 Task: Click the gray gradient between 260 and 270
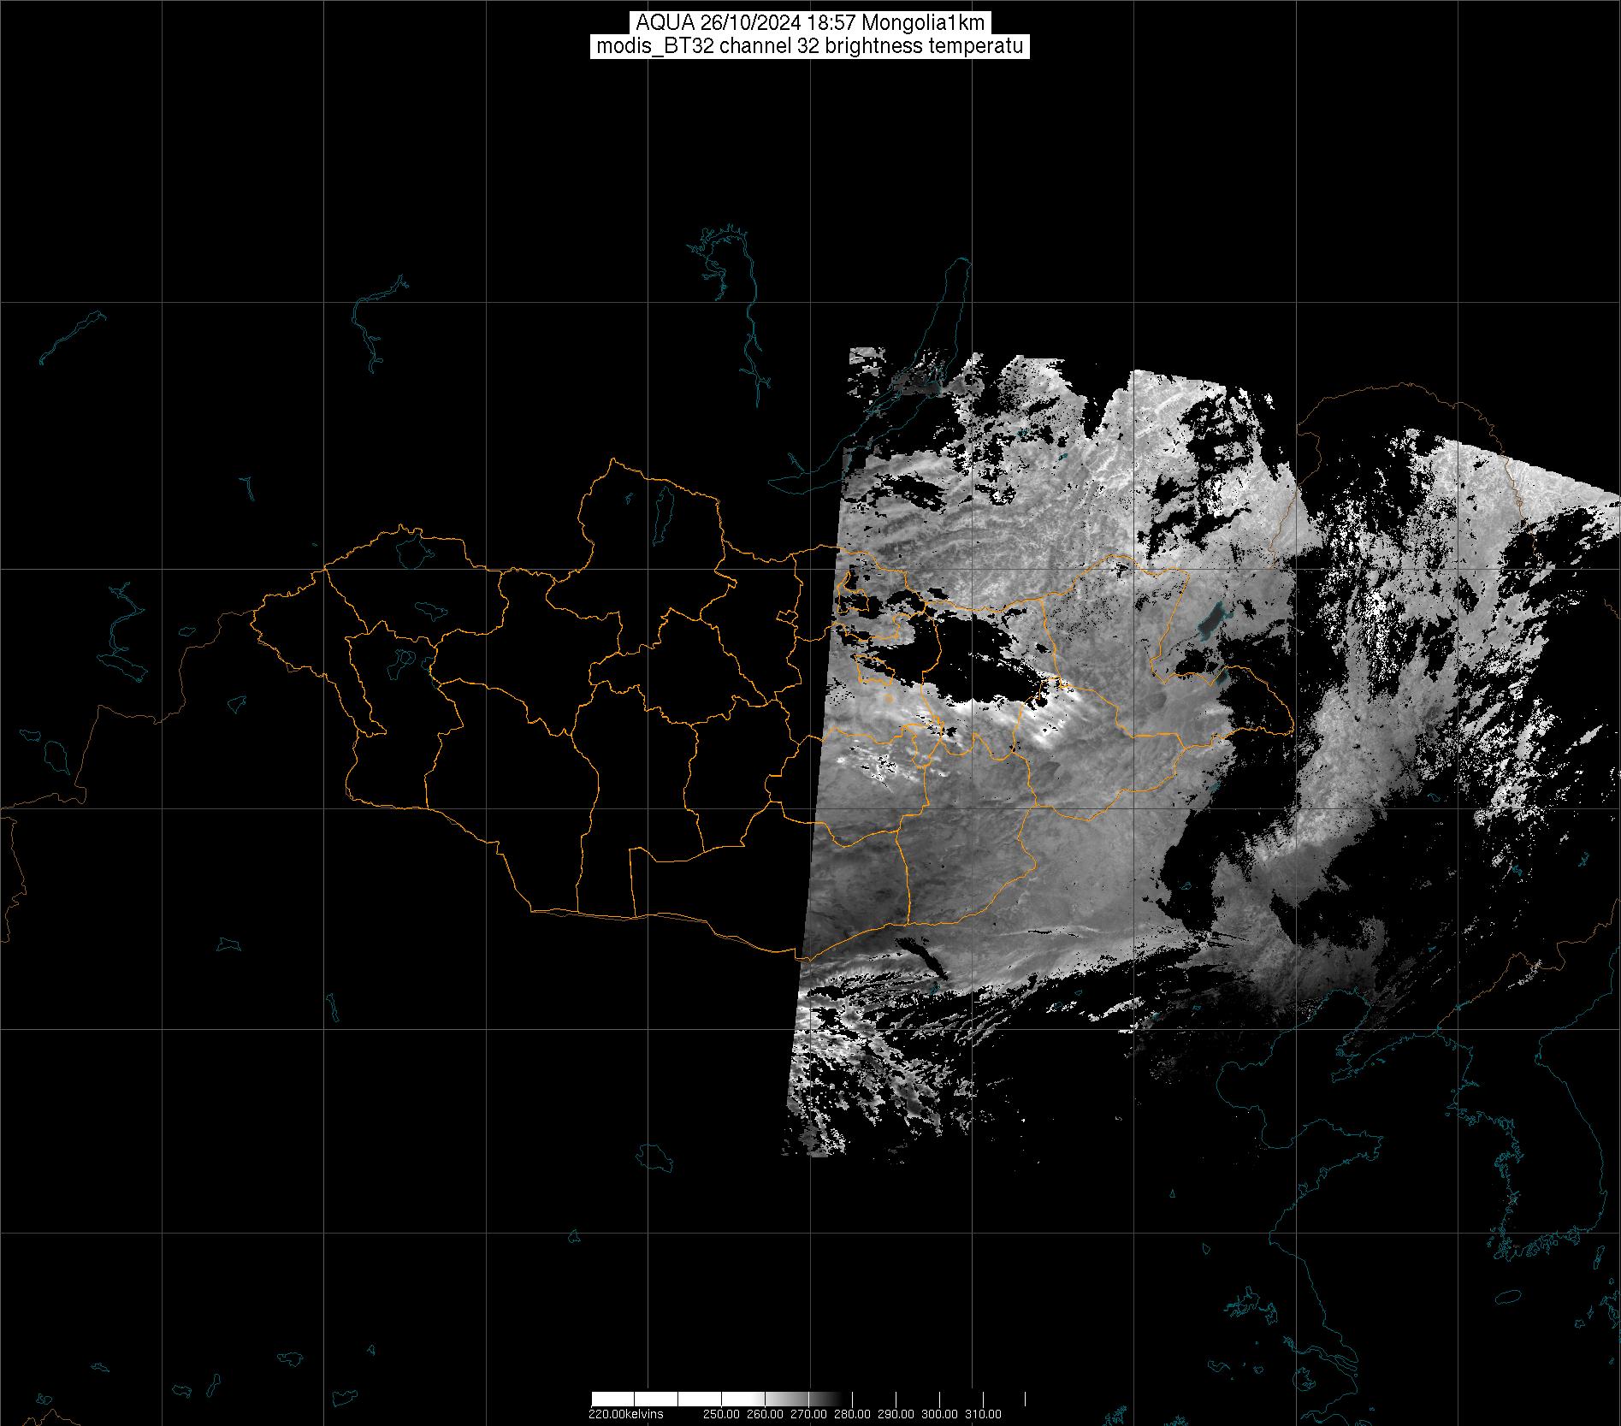(x=787, y=1399)
